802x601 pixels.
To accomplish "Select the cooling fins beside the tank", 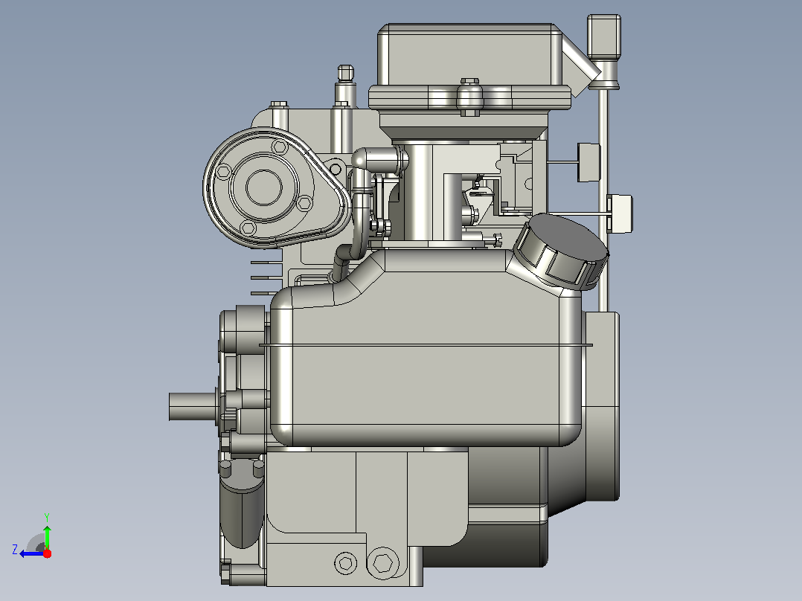I will click(266, 277).
